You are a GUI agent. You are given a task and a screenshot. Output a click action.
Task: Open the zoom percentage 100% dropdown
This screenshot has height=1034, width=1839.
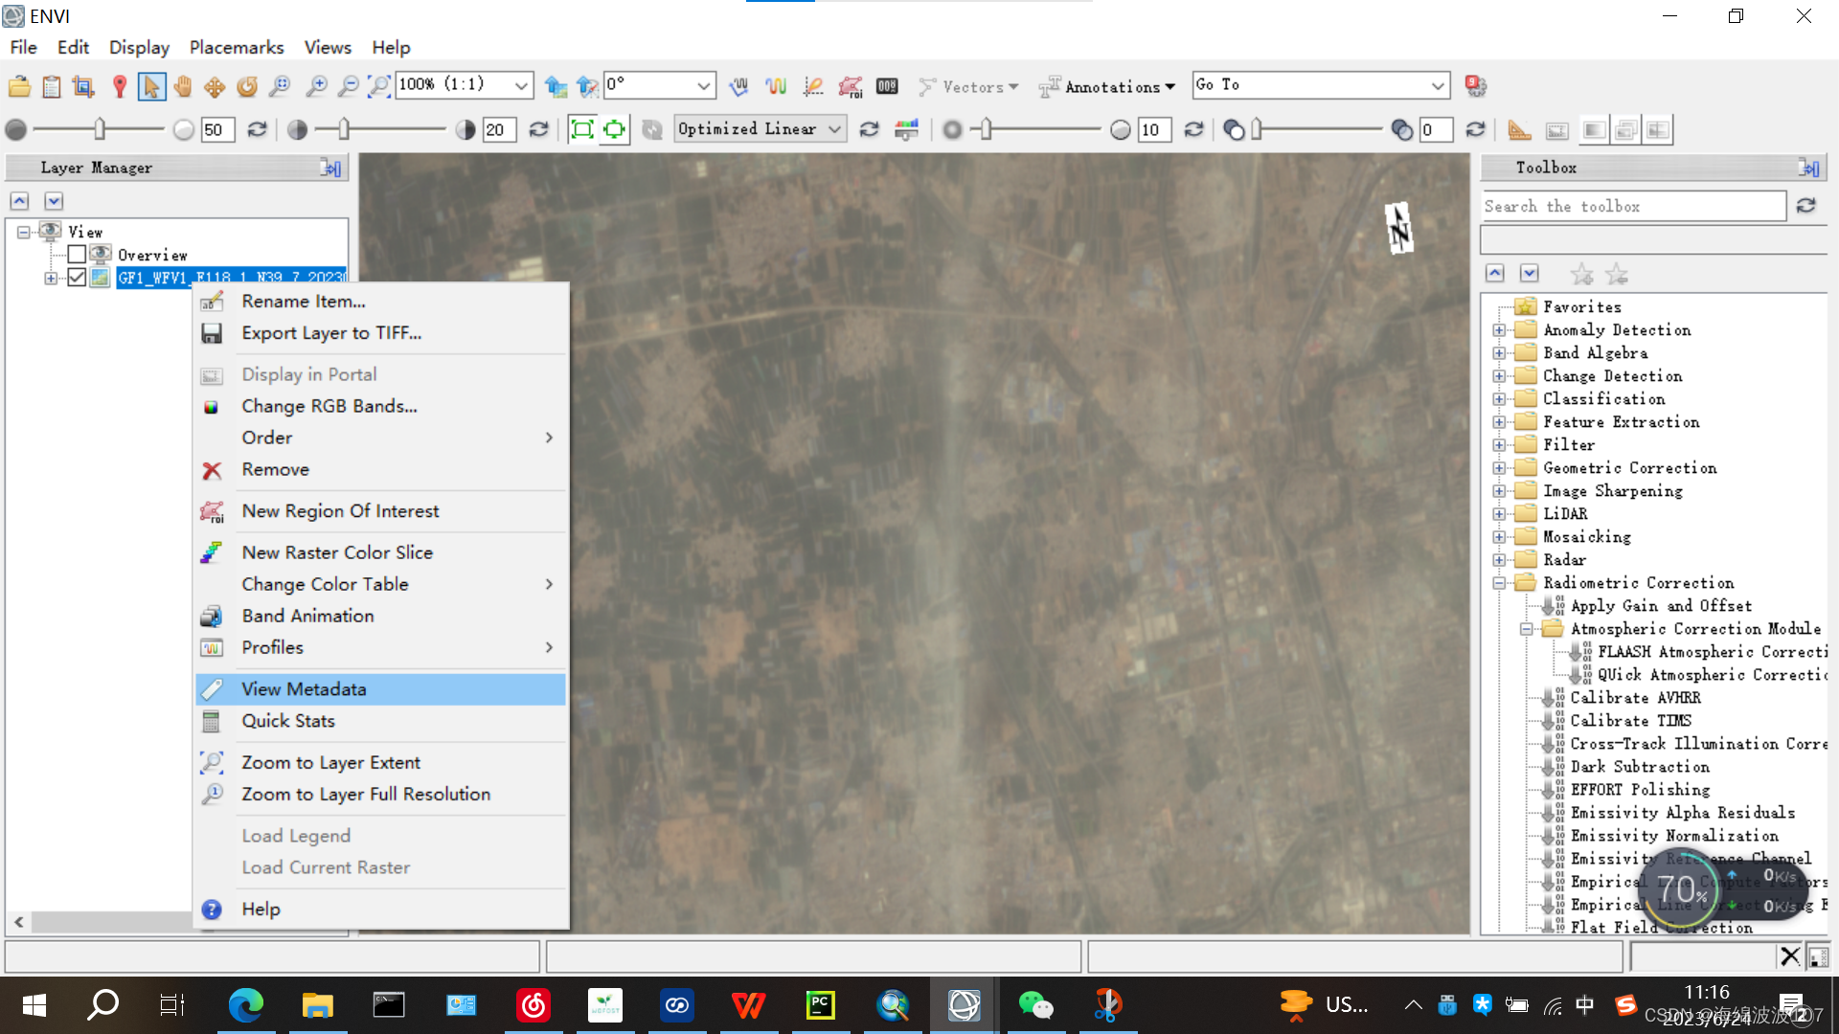(x=520, y=86)
